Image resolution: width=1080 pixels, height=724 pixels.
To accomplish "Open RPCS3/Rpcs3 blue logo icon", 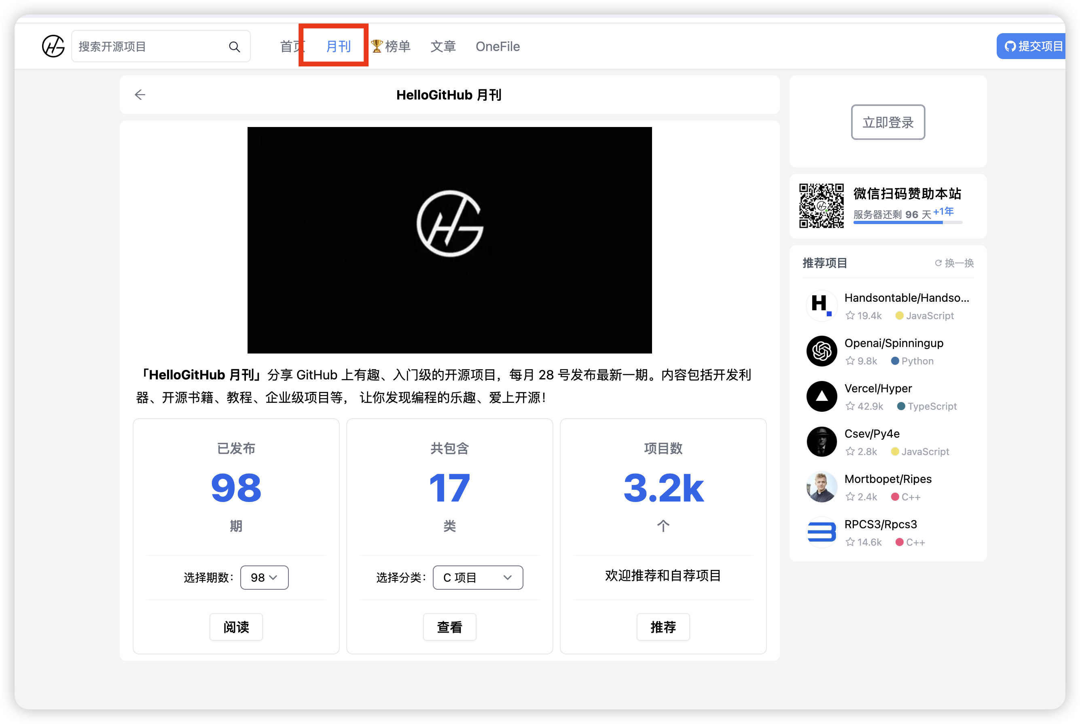I will click(821, 532).
